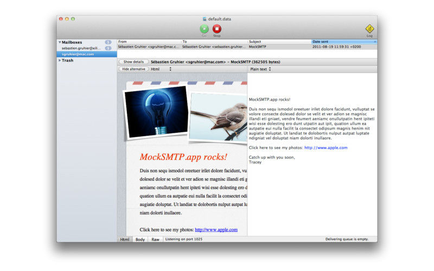Click the yellow minimize window button
Viewport: 434px width, 271px height.
point(67,19)
